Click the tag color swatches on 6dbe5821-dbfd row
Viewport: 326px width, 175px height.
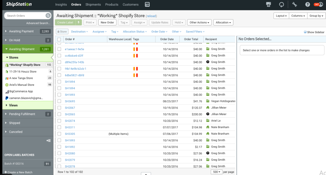coord(135,75)
